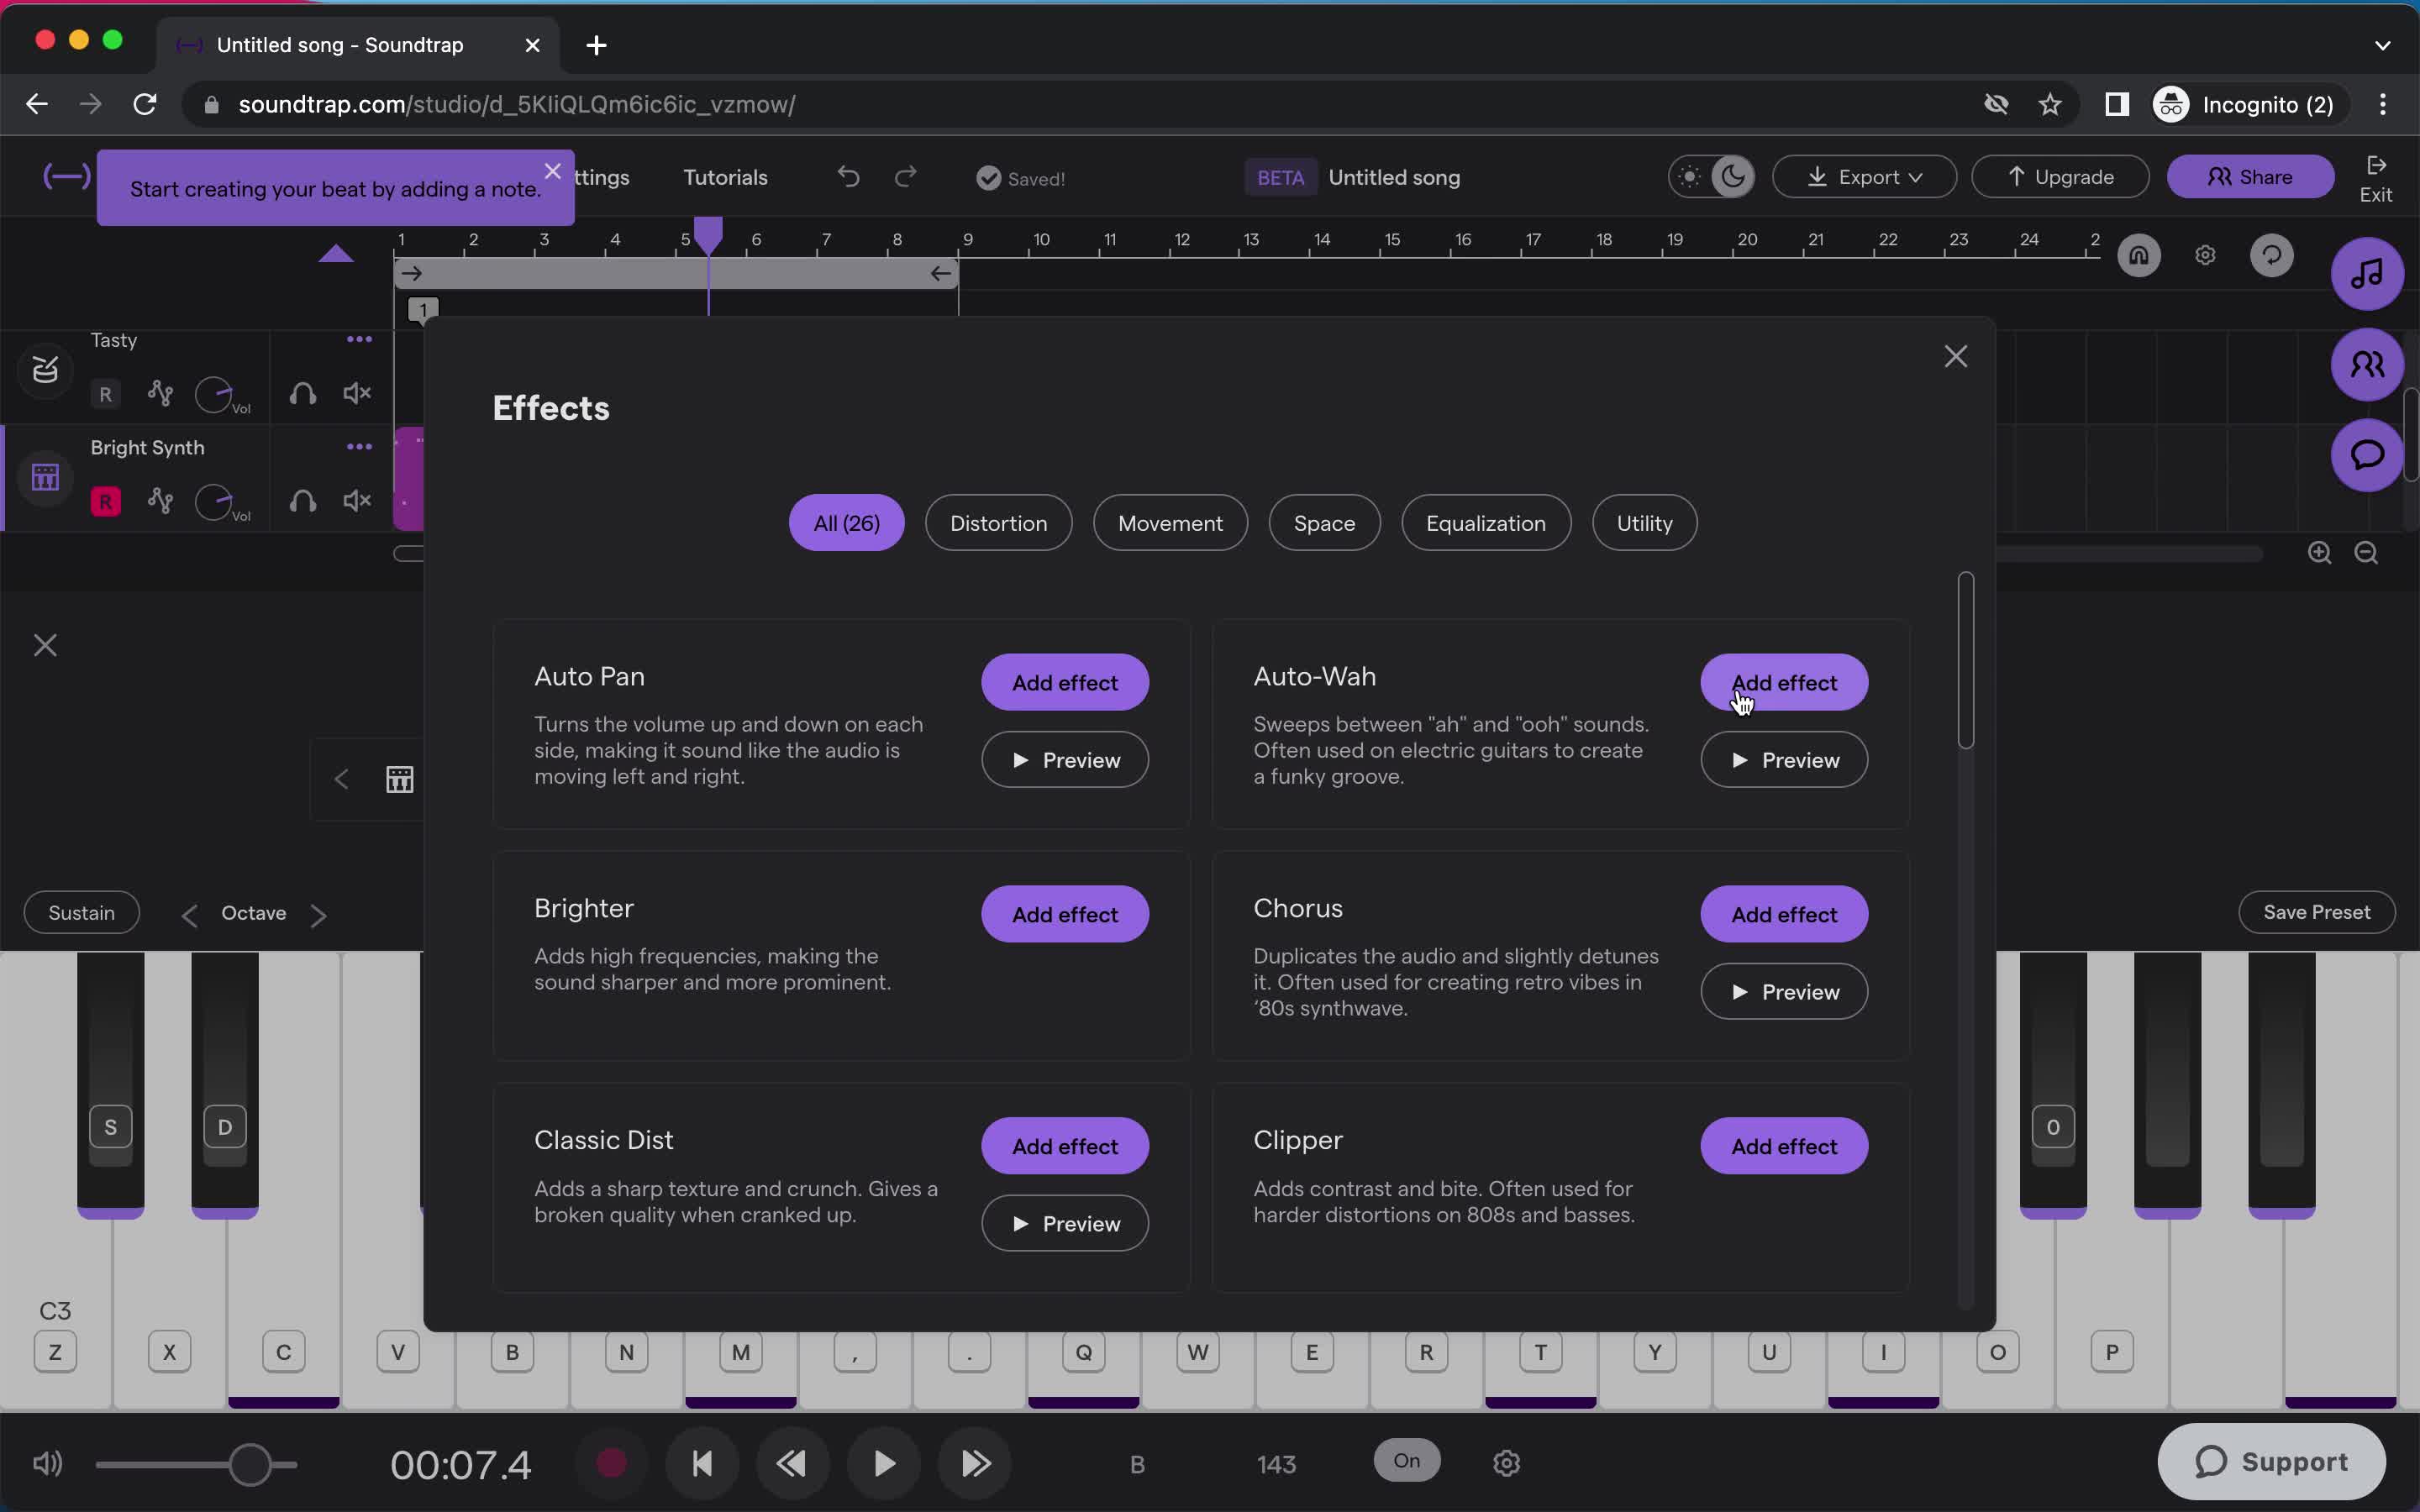Click the Distortion filter tab
The image size is (2420, 1512).
[998, 522]
